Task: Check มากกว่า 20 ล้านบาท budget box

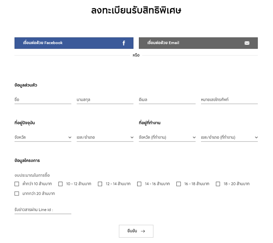Action: point(17,194)
